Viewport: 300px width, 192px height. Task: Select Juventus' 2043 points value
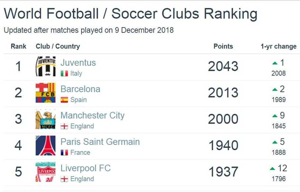click(x=223, y=66)
